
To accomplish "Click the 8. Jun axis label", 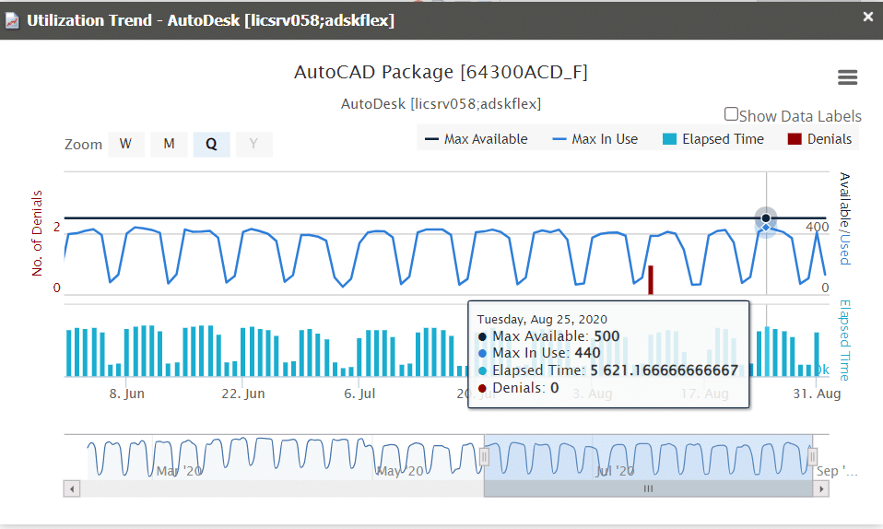I will click(x=126, y=394).
